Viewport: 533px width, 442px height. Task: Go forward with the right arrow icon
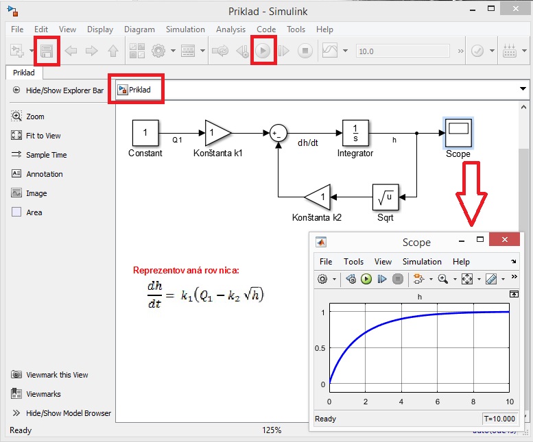coord(91,51)
